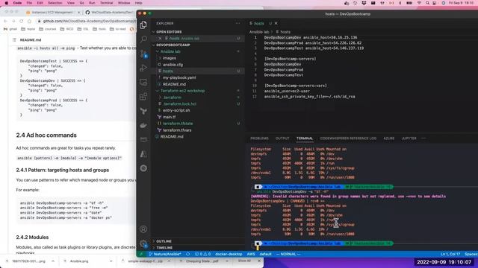
Task: Select the Terminal panel tab
Action: click(x=305, y=138)
